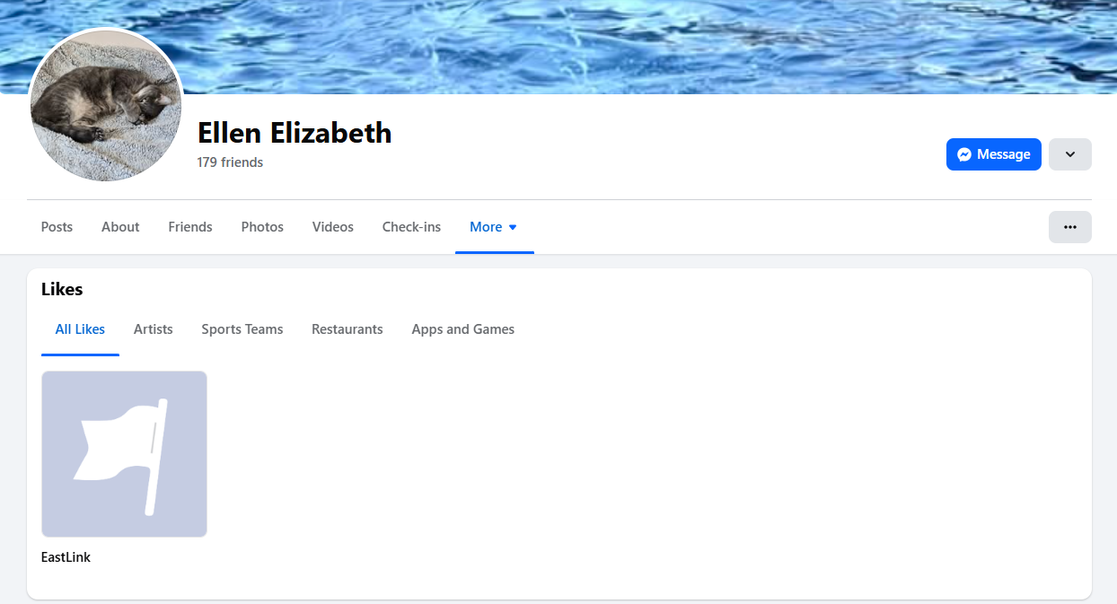Filter likes by Sports Teams
Image resolution: width=1117 pixels, height=604 pixels.
pos(242,329)
